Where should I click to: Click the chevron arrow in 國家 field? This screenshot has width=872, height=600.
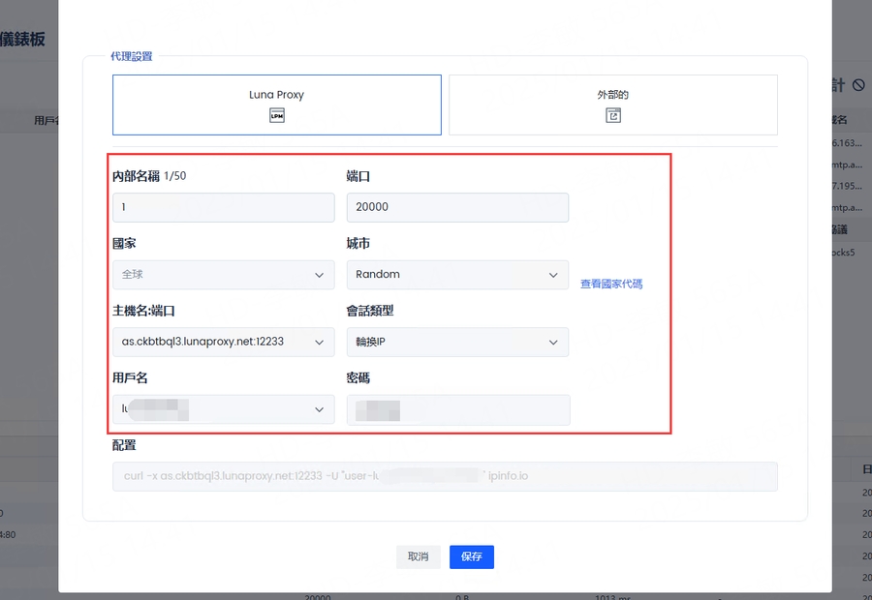tap(320, 275)
